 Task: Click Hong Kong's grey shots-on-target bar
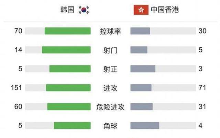(143, 69)
